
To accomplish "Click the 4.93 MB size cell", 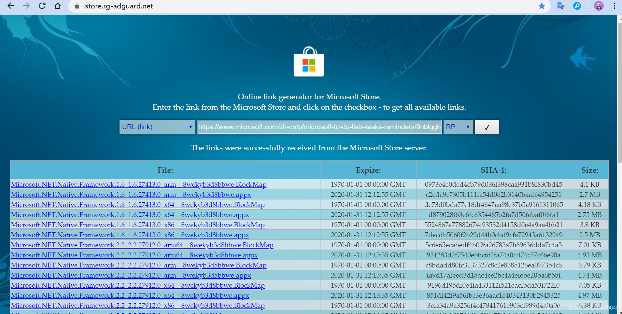I will click(589, 255).
